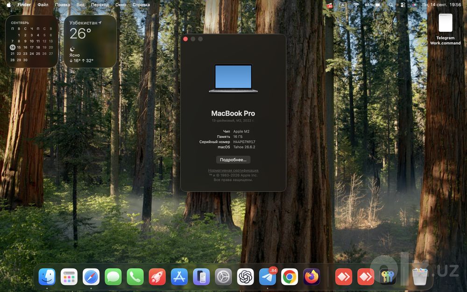The height and width of the screenshot is (292, 467).
Task: Open the Нормативная сертификация link
Action: tap(233, 171)
